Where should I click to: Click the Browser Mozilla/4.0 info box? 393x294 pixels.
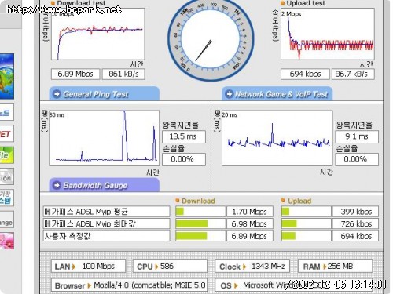[129, 285]
